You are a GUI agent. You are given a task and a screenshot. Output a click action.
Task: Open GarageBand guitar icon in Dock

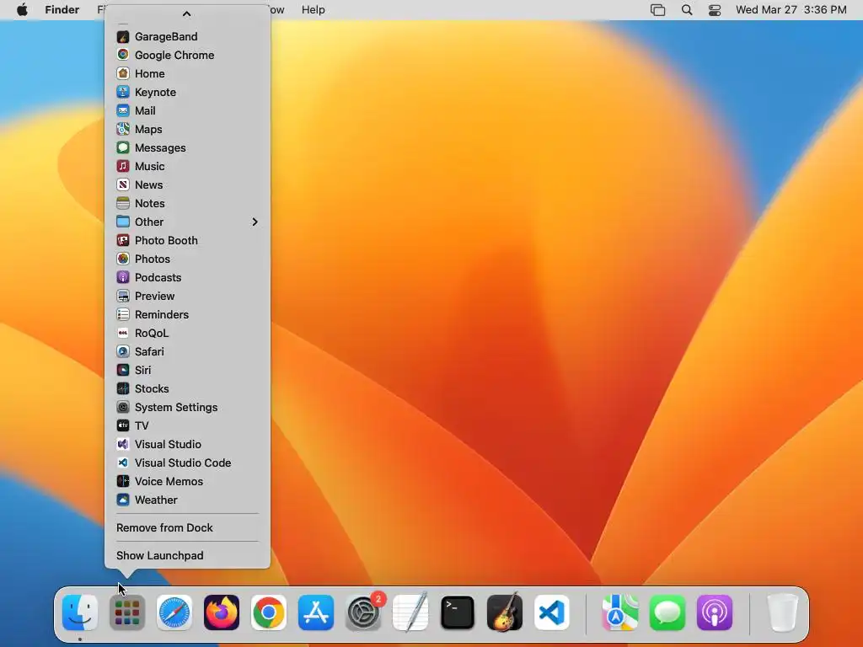click(x=505, y=612)
